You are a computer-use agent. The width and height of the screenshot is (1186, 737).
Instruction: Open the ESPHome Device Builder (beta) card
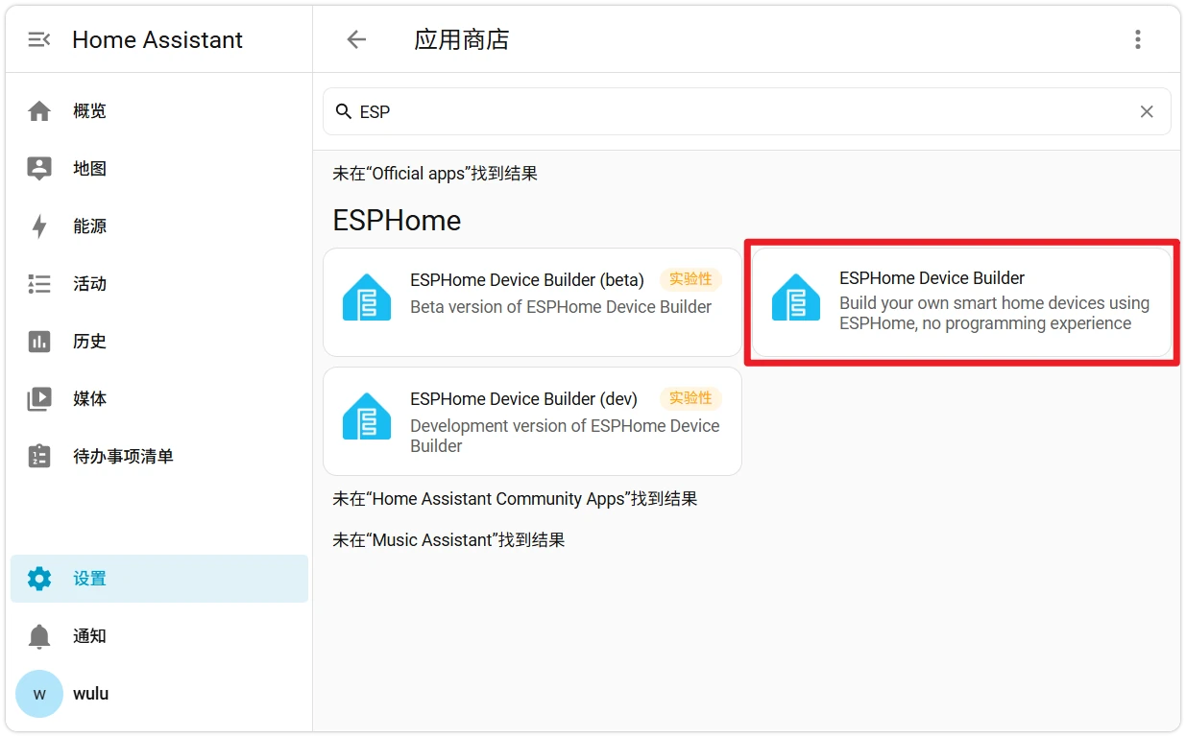pyautogui.click(x=532, y=302)
